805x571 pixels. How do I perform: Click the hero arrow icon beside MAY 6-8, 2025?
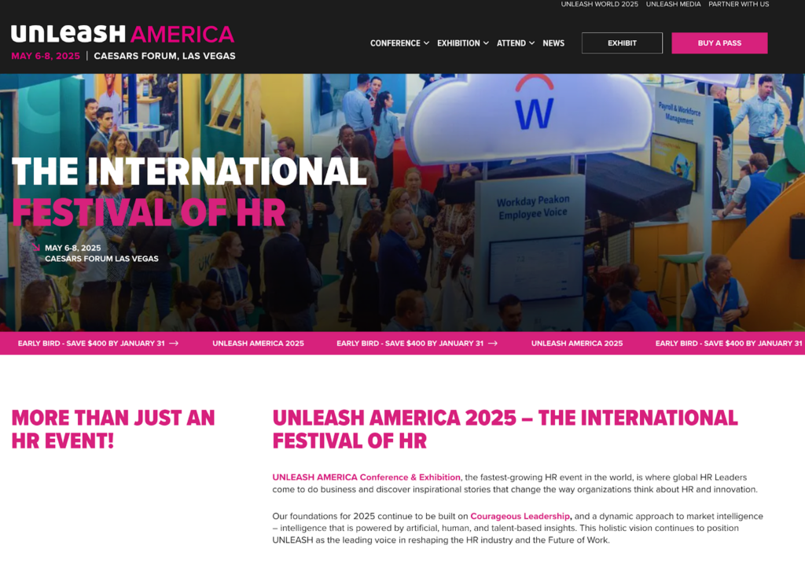pyautogui.click(x=36, y=248)
